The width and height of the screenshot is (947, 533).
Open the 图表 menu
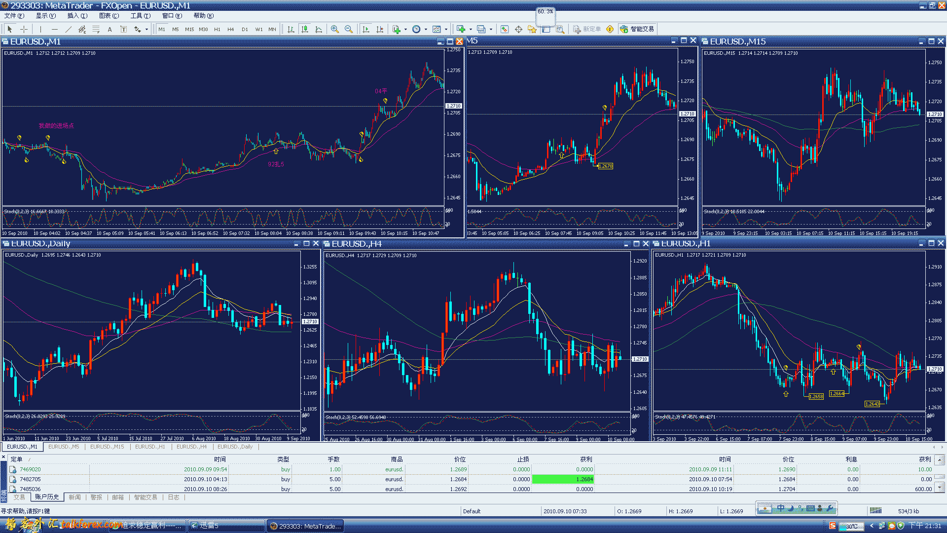(109, 16)
